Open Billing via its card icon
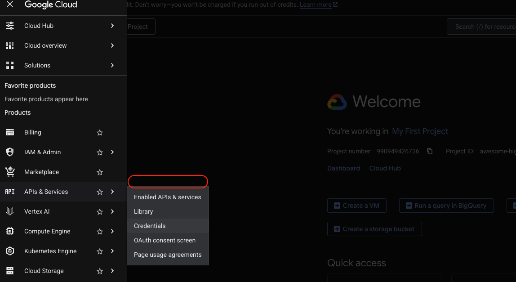This screenshot has width=516, height=282. click(x=10, y=132)
